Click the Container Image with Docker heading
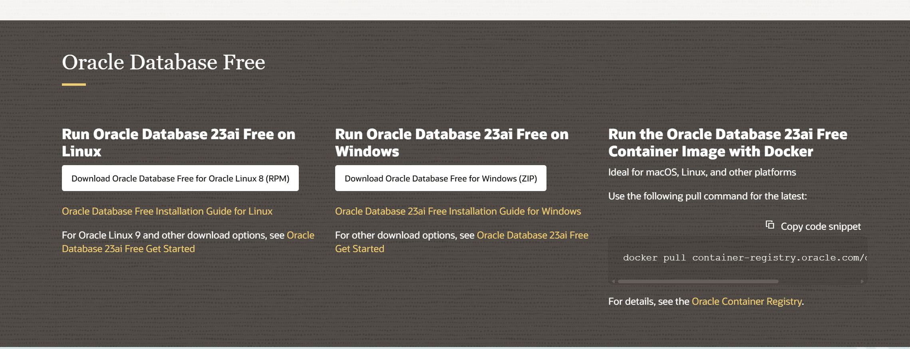The image size is (910, 349). click(728, 143)
